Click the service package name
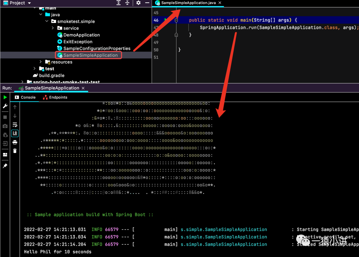The image size is (359, 257). (71, 28)
